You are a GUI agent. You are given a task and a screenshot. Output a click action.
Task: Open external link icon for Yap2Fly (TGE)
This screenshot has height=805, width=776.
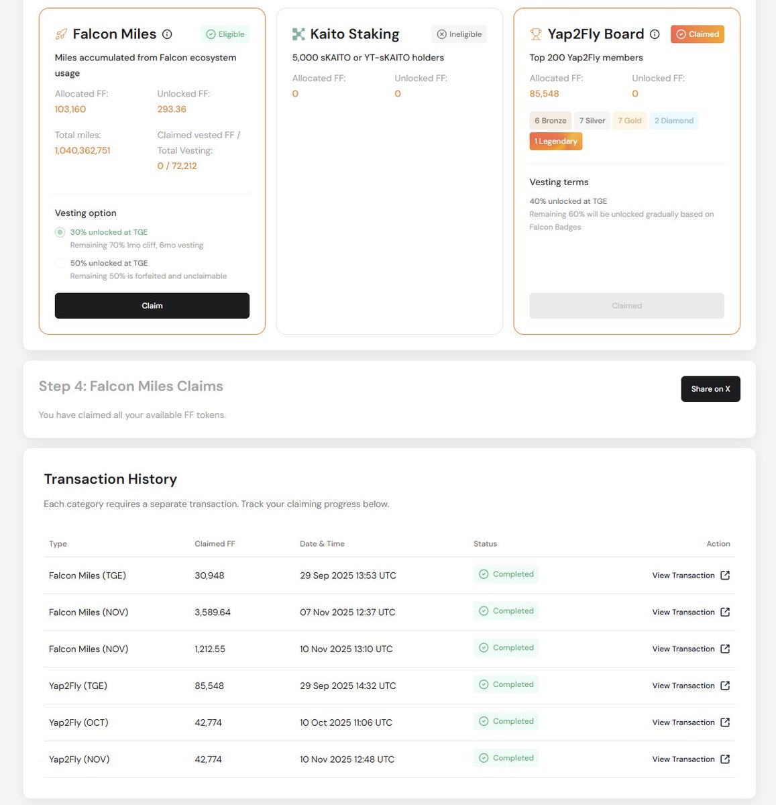[x=725, y=686]
